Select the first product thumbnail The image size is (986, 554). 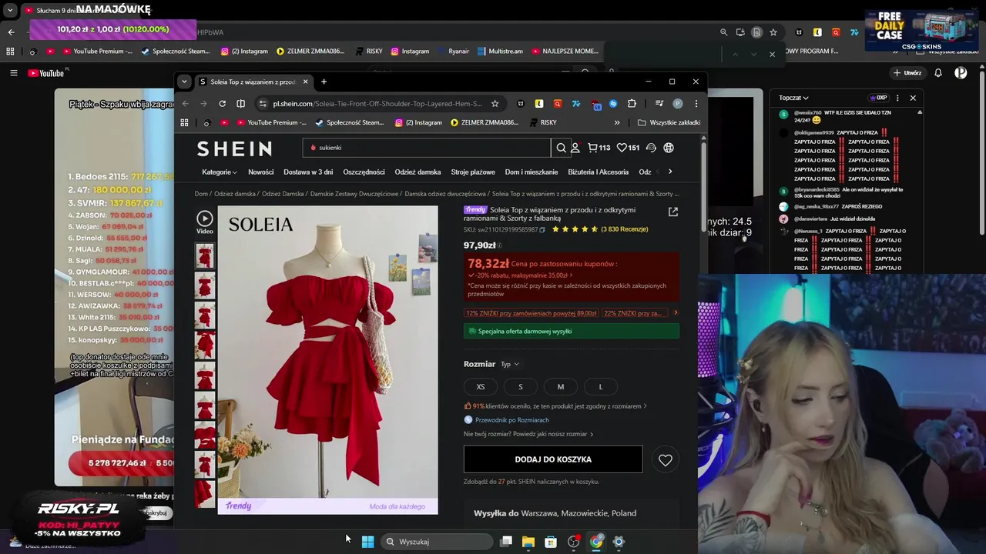pos(205,256)
